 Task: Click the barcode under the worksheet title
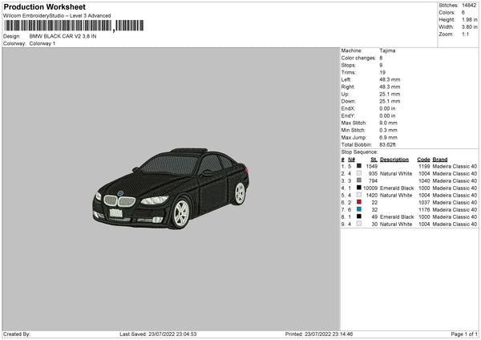pyautogui.click(x=74, y=26)
